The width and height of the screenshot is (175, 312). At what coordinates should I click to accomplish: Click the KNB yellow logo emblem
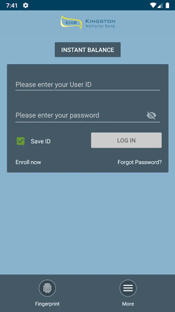pos(71,23)
